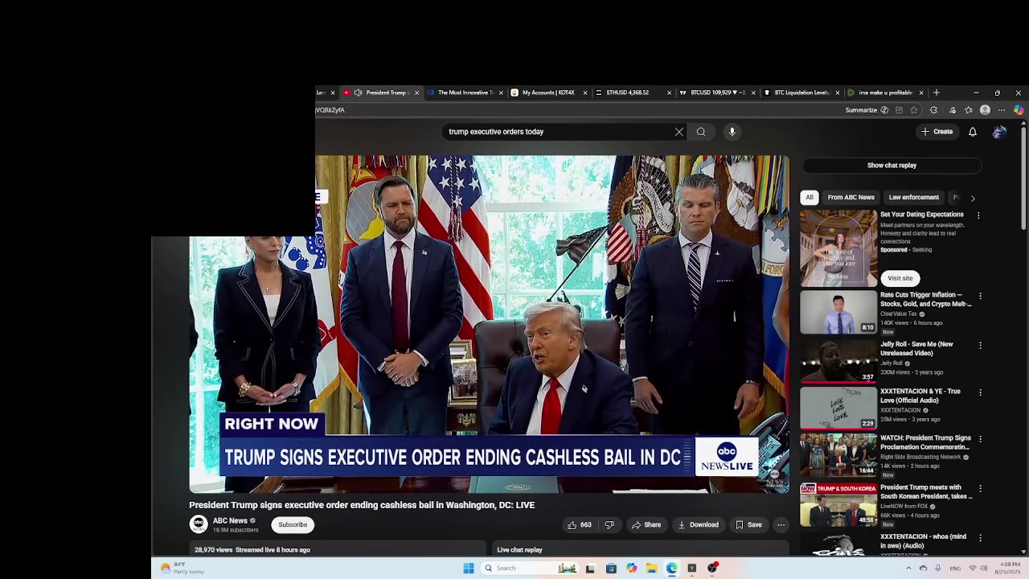The width and height of the screenshot is (1029, 579).
Task: Open options for Rate Cuts Trigger Inflation video
Action: point(980,296)
